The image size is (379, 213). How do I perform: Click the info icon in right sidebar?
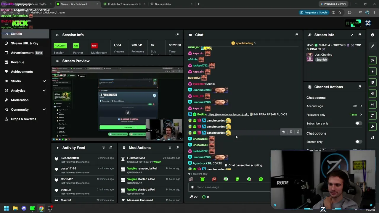coord(372,35)
